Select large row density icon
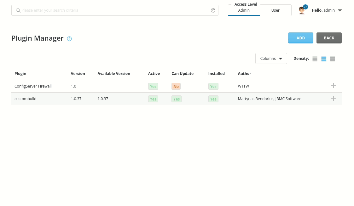The width and height of the screenshot is (354, 206). coord(333,59)
